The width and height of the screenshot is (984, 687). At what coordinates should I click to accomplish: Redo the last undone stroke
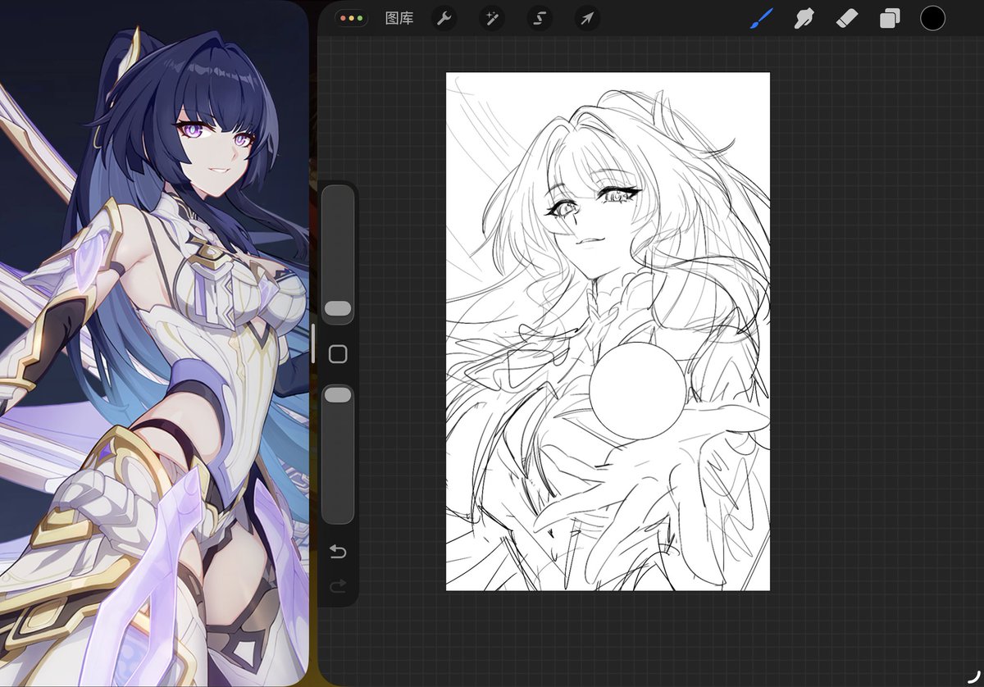tap(338, 586)
